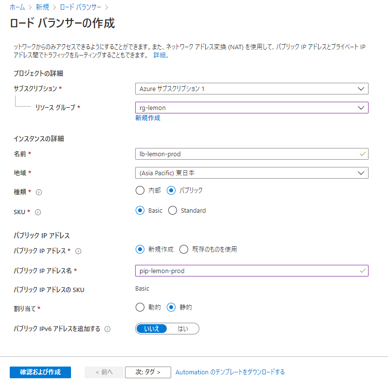Download the Automation template link
The width and height of the screenshot is (388, 387).
[230, 372]
